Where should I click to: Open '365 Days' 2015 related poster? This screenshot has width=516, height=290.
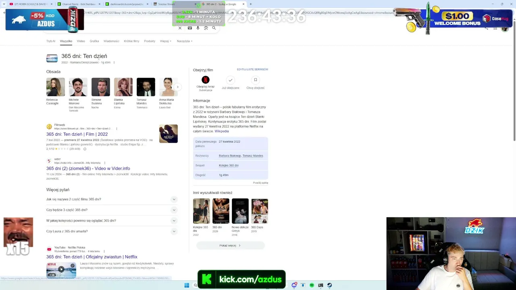[260, 211]
